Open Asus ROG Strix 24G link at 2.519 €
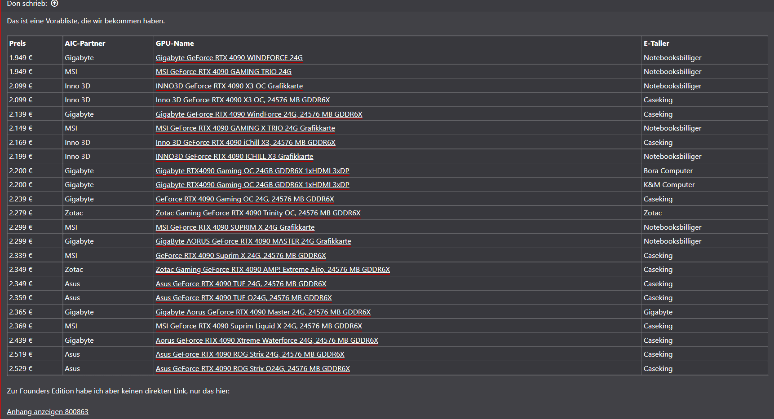Image resolution: width=774 pixels, height=419 pixels. (250, 354)
